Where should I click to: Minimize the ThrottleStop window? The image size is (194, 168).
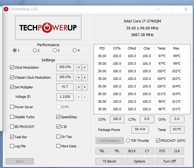tap(158, 9)
